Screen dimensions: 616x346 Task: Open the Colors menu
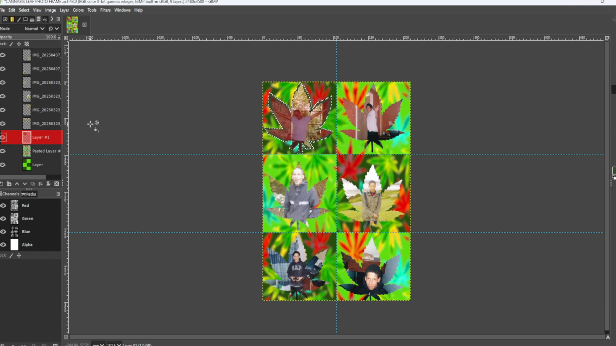(x=78, y=10)
